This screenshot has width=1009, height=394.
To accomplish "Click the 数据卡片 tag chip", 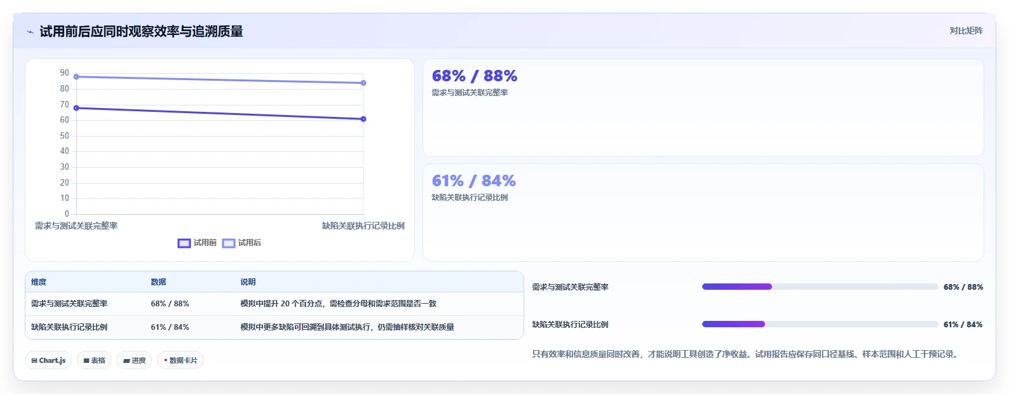I will (x=180, y=360).
